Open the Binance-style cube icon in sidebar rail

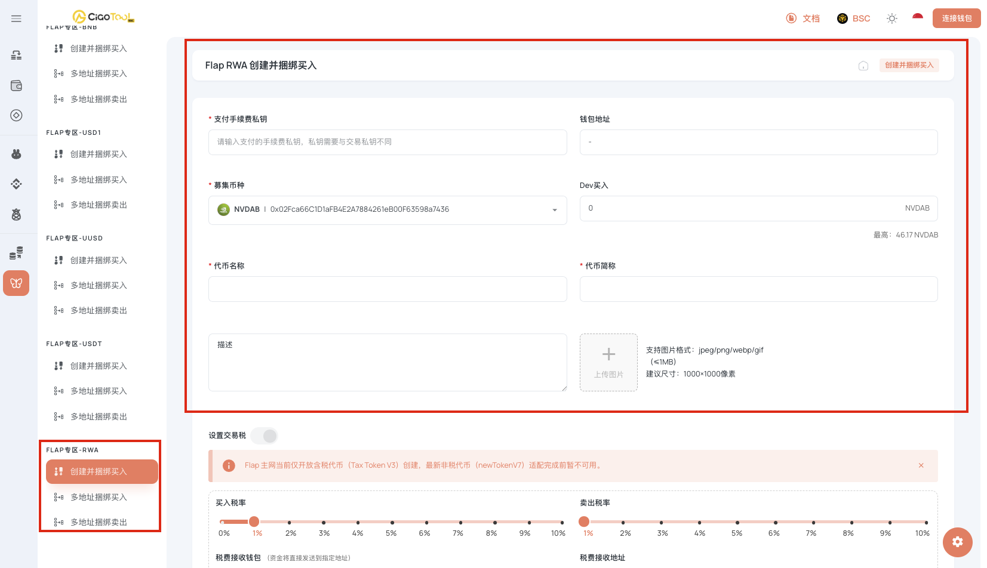16,184
